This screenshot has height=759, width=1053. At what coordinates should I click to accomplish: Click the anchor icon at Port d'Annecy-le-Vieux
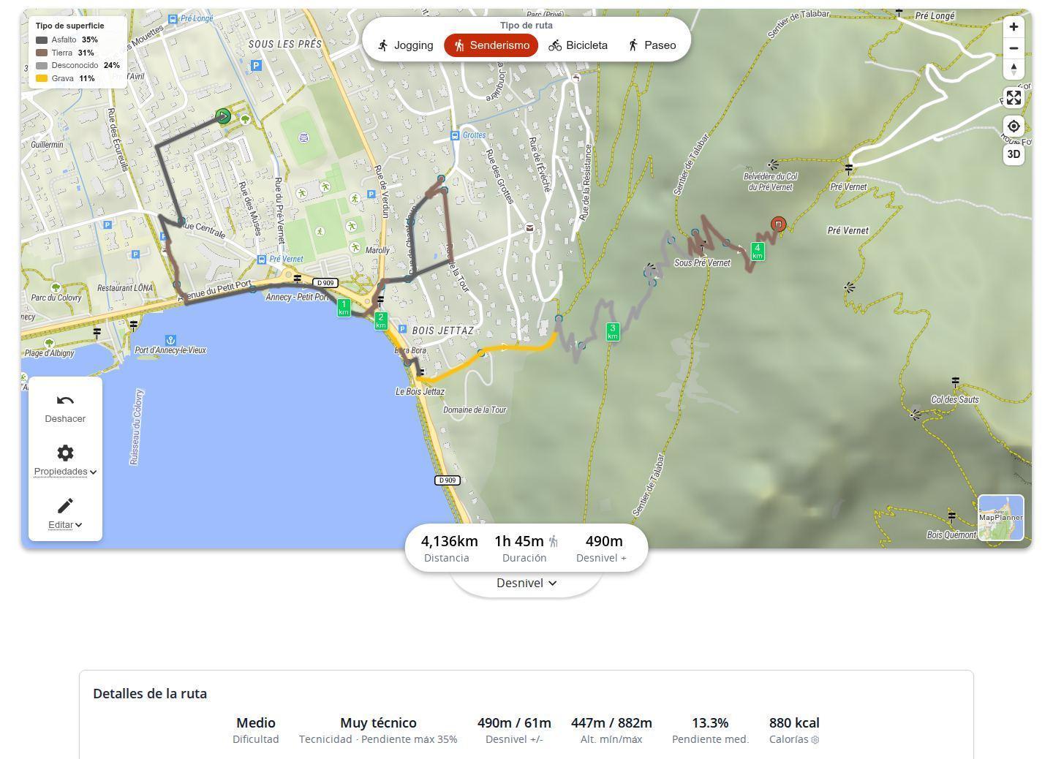click(170, 340)
